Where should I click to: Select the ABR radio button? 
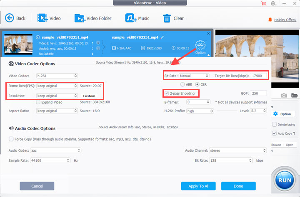pyautogui.click(x=182, y=84)
